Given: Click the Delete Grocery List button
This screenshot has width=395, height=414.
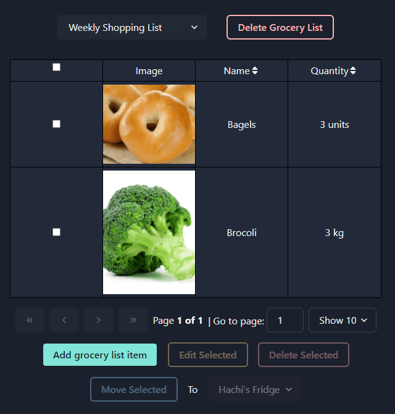Looking at the screenshot, I should point(280,27).
